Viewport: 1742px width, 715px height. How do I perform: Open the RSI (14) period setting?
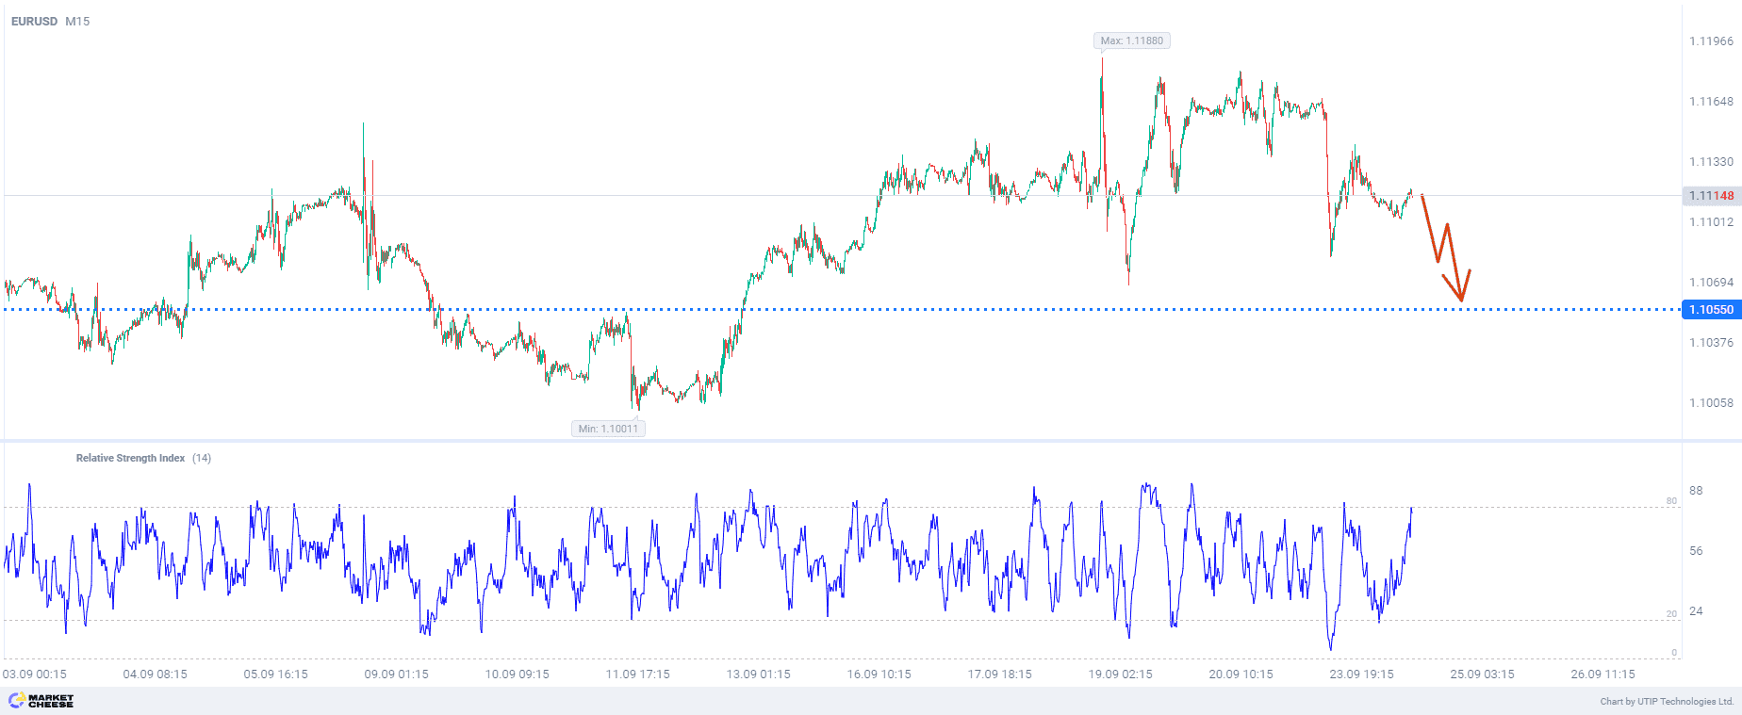202,458
